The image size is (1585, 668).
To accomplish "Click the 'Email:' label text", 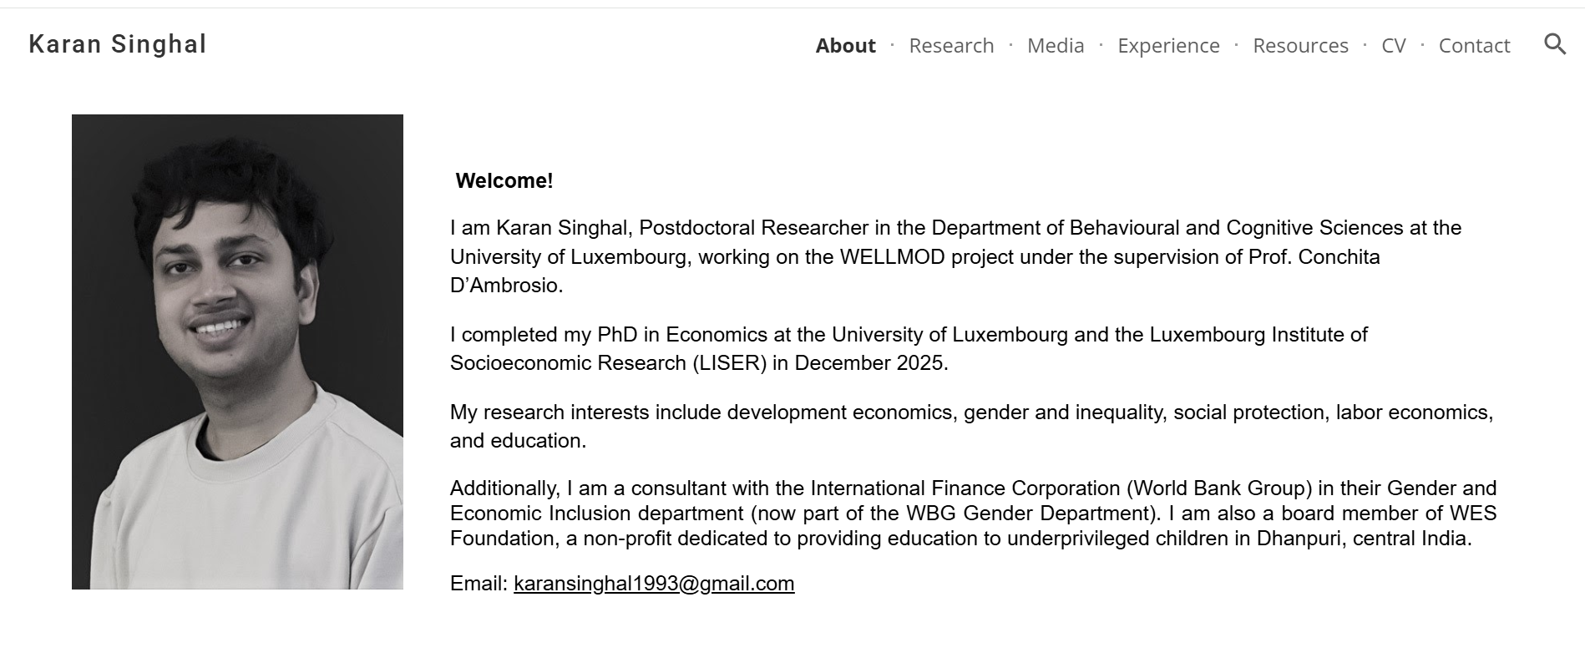I will (x=479, y=584).
